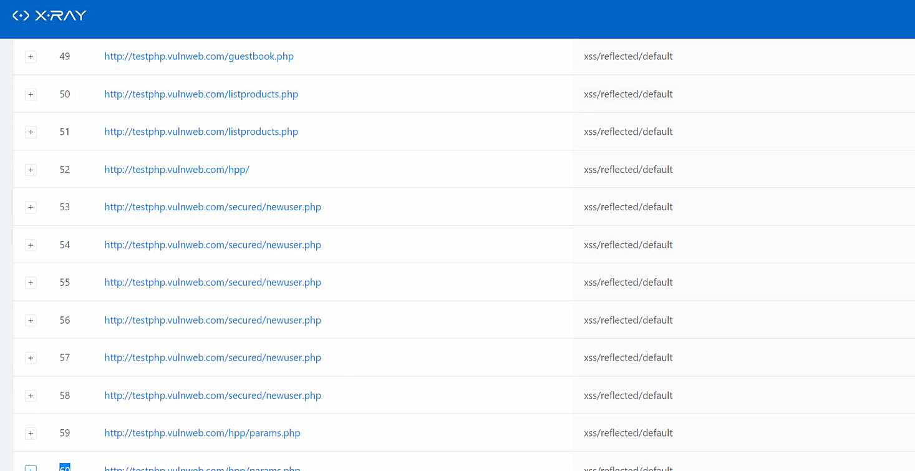Click xss/reflected/default in row 57
Image resolution: width=915 pixels, height=471 pixels.
628,357
